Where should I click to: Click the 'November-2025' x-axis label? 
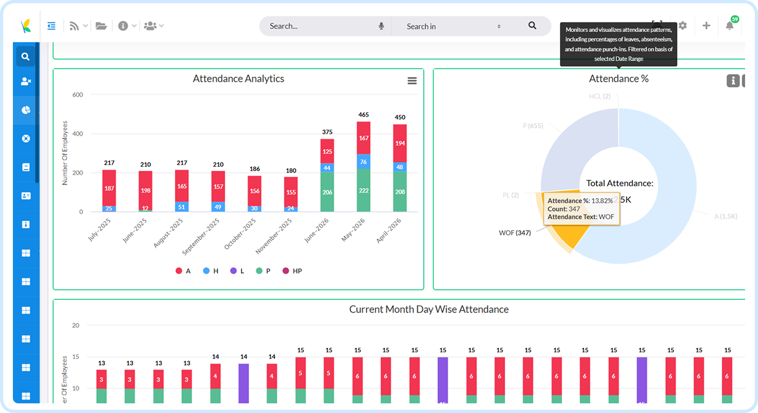pyautogui.click(x=274, y=236)
